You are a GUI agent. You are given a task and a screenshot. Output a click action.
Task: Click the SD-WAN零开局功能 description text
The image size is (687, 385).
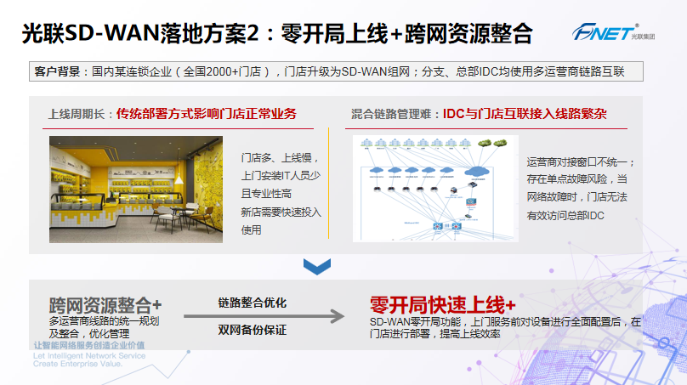(505, 327)
